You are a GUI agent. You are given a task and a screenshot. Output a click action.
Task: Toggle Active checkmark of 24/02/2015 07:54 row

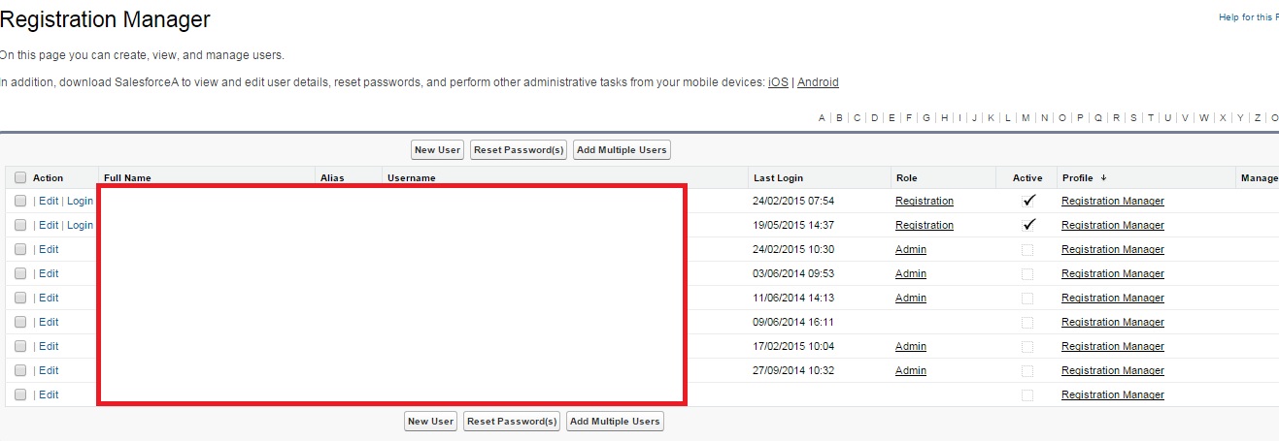point(1028,201)
